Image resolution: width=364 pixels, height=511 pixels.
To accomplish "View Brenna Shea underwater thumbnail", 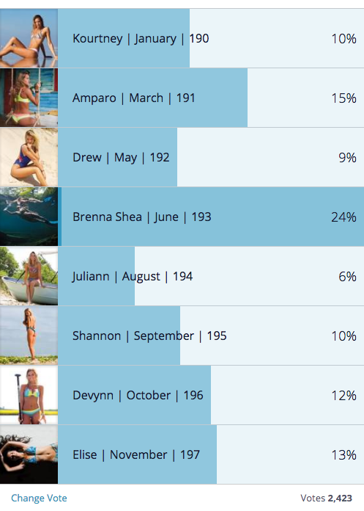I will coord(29,217).
